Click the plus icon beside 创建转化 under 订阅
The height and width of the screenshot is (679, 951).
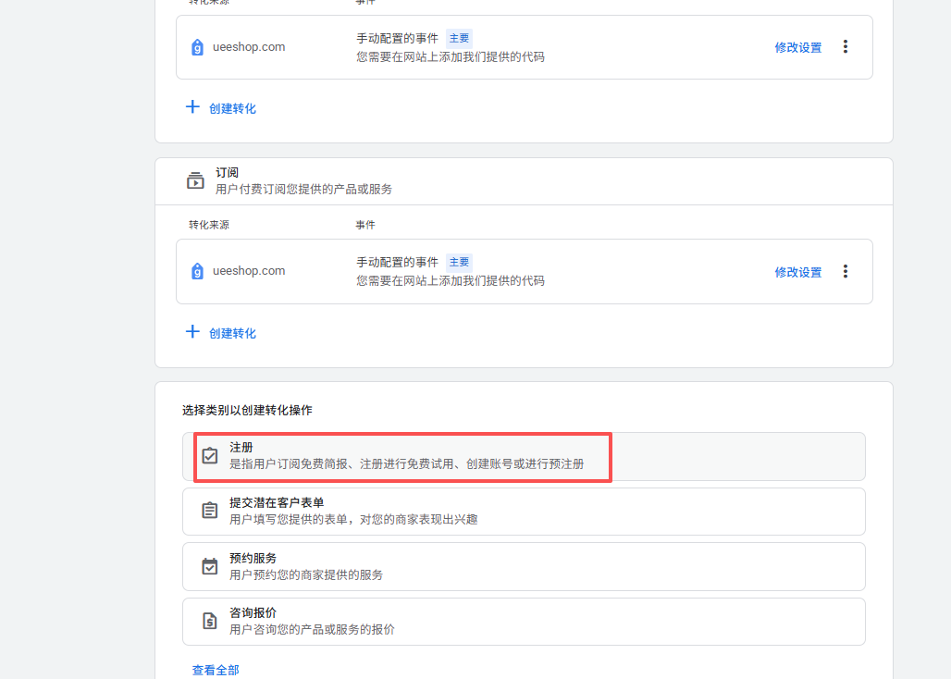point(192,332)
